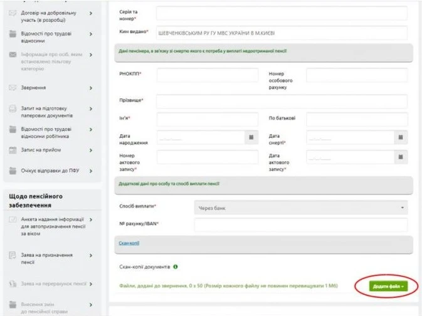The image size is (422, 316).
Task: Click the Ким видано field
Action: click(282, 33)
